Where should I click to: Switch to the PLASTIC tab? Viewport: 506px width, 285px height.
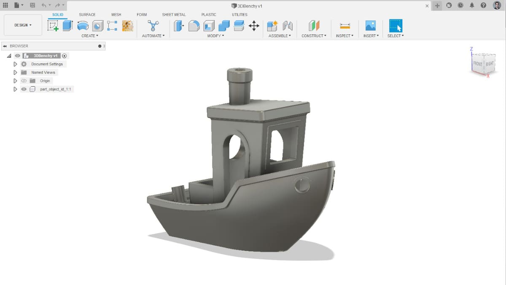click(x=209, y=15)
